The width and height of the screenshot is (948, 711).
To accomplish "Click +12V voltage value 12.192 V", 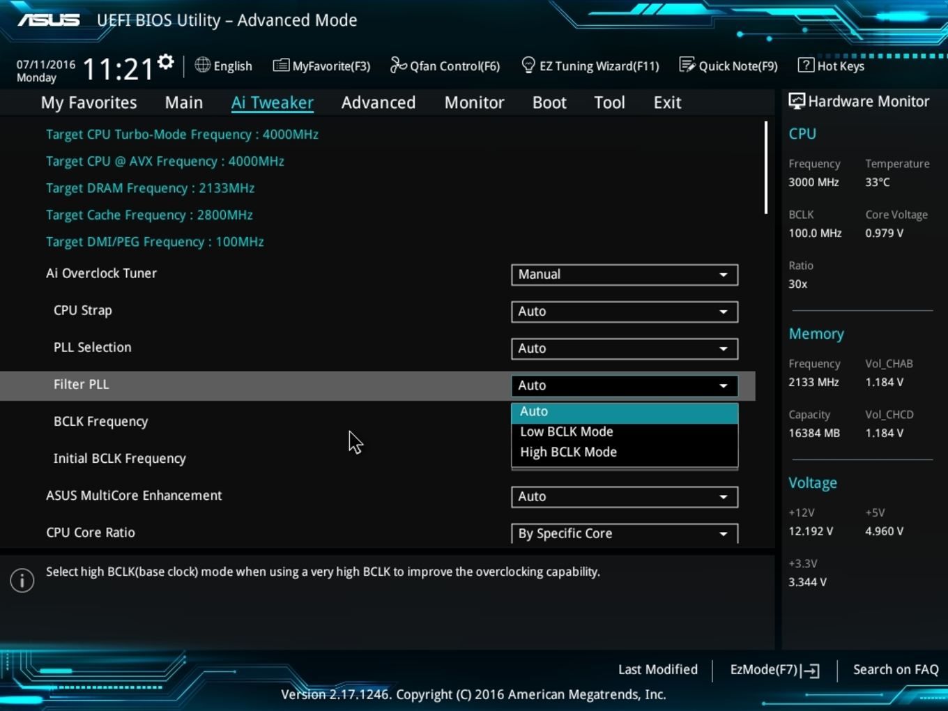I will (x=811, y=532).
